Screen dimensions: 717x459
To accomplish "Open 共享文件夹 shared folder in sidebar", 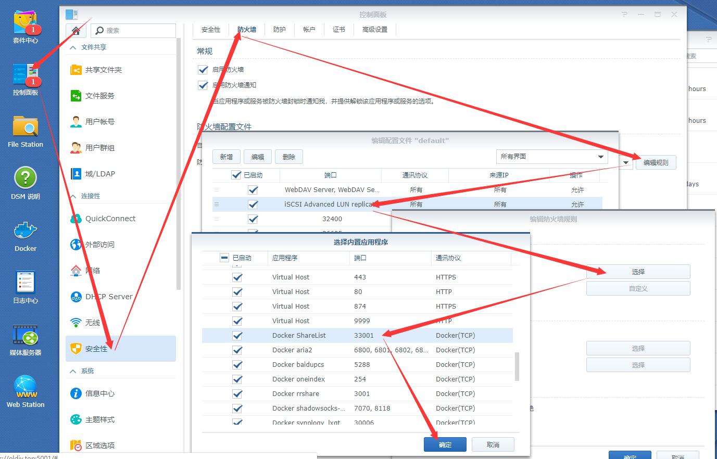I will click(x=121, y=70).
